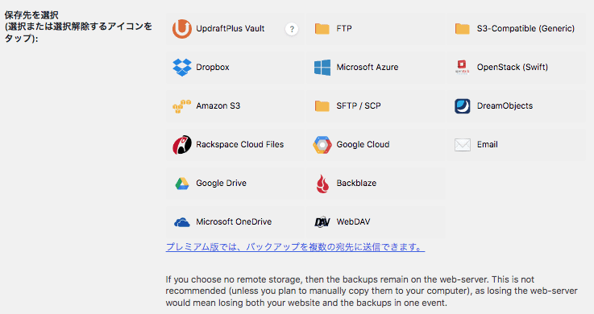Pick the Rackspace Cloud Files icon
Screen dimensions: 594x314
pos(182,144)
